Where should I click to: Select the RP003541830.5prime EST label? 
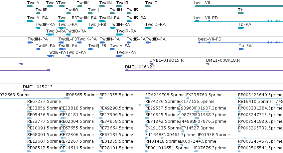pos(260,122)
